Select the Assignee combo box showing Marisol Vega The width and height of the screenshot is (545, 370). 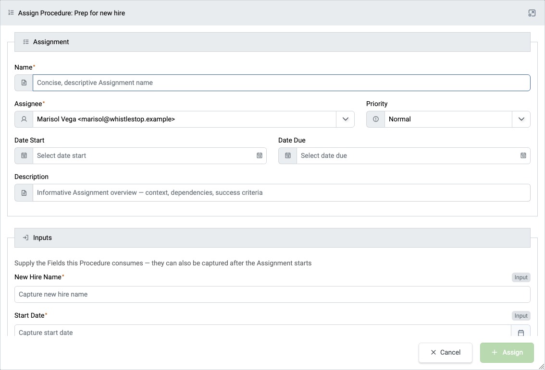tap(185, 119)
